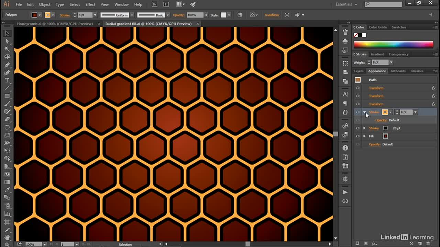The width and height of the screenshot is (440, 247).
Task: Open the Object menu
Action: [x=45, y=4]
